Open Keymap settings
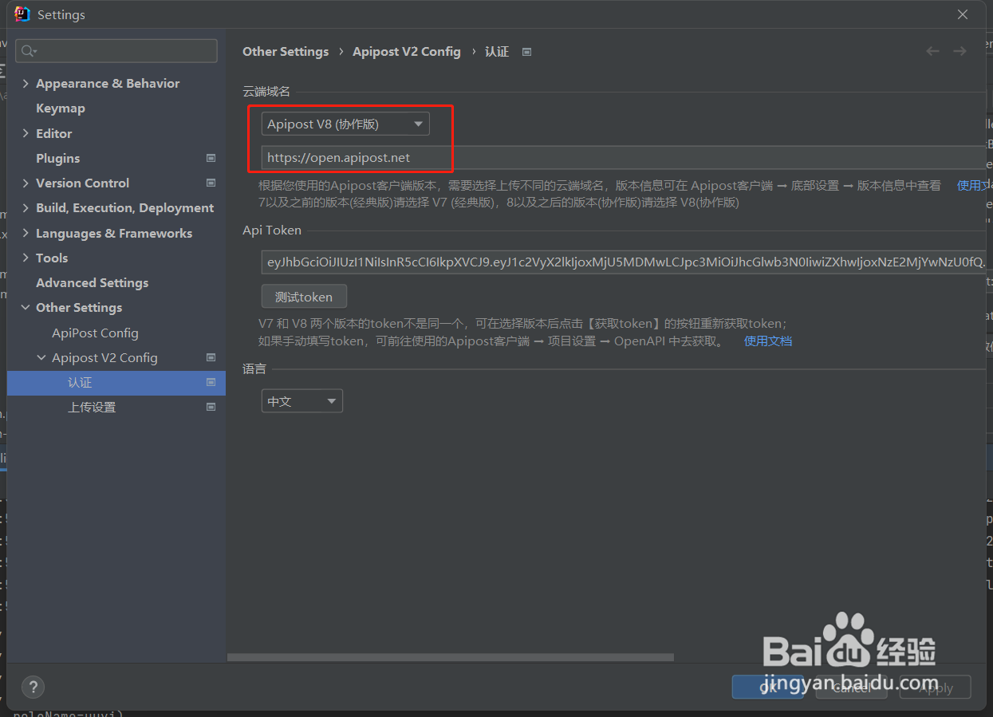This screenshot has width=993, height=717. [61, 108]
